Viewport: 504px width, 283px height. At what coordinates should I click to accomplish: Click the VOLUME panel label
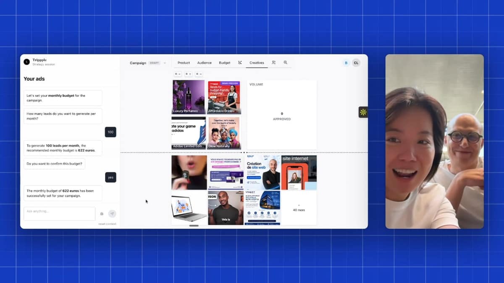click(256, 85)
